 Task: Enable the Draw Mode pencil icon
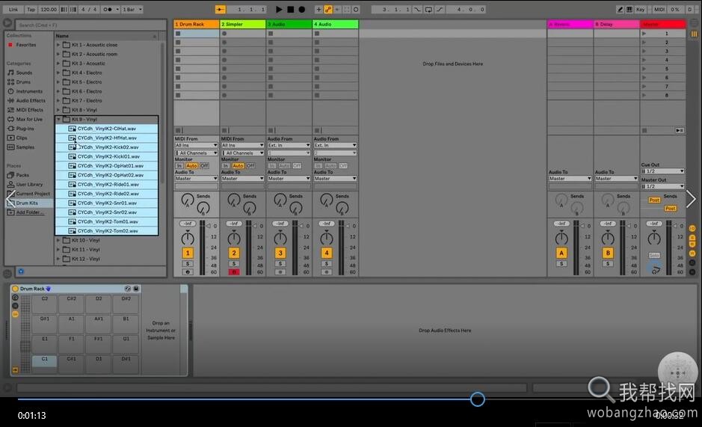pyautogui.click(x=620, y=9)
